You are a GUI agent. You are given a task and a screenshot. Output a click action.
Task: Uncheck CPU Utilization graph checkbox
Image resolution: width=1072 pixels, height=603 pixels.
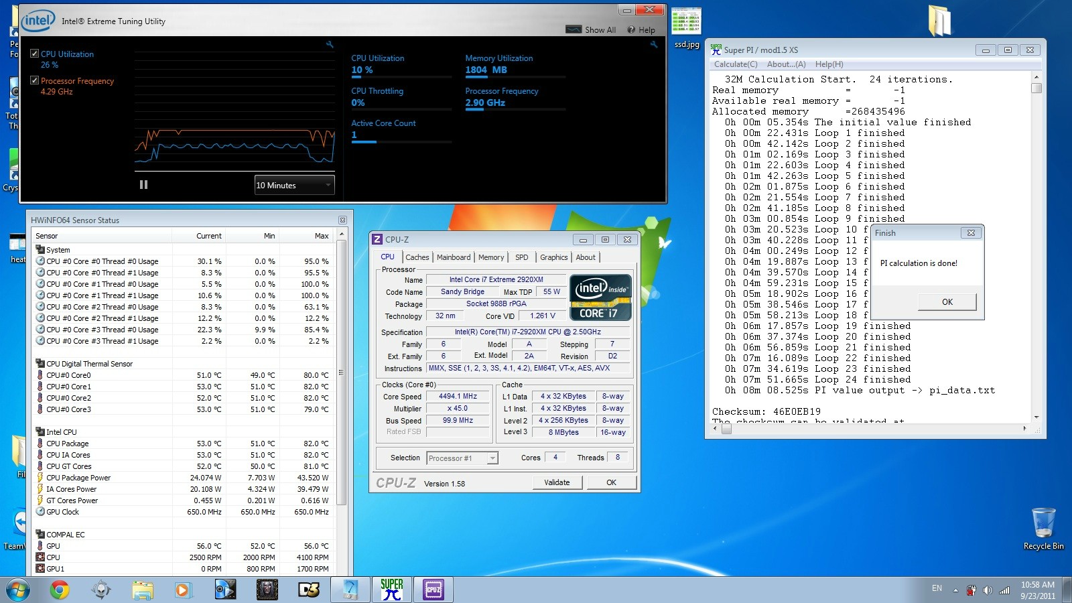click(x=34, y=54)
